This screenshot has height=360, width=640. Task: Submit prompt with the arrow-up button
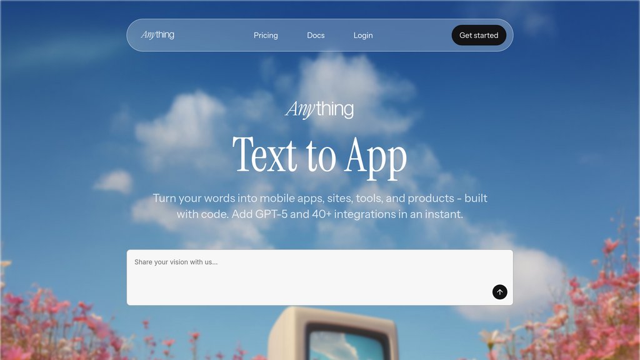tap(499, 292)
